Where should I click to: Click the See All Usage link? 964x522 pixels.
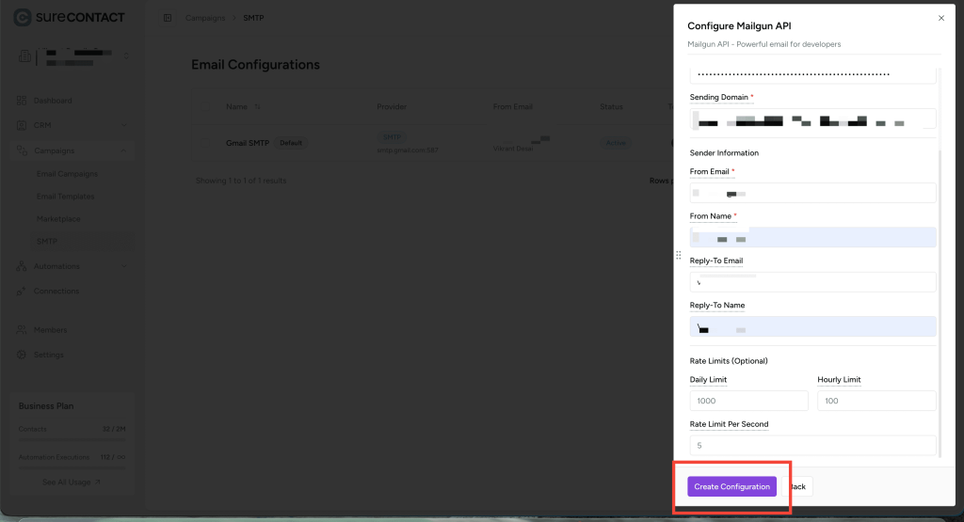[x=72, y=482]
